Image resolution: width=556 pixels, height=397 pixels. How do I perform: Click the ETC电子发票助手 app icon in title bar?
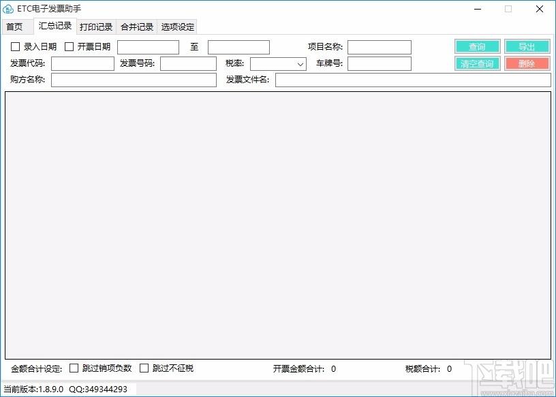[x=7, y=9]
